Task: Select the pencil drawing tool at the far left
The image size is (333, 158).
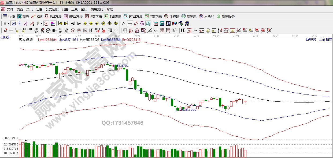Action: 5,30
